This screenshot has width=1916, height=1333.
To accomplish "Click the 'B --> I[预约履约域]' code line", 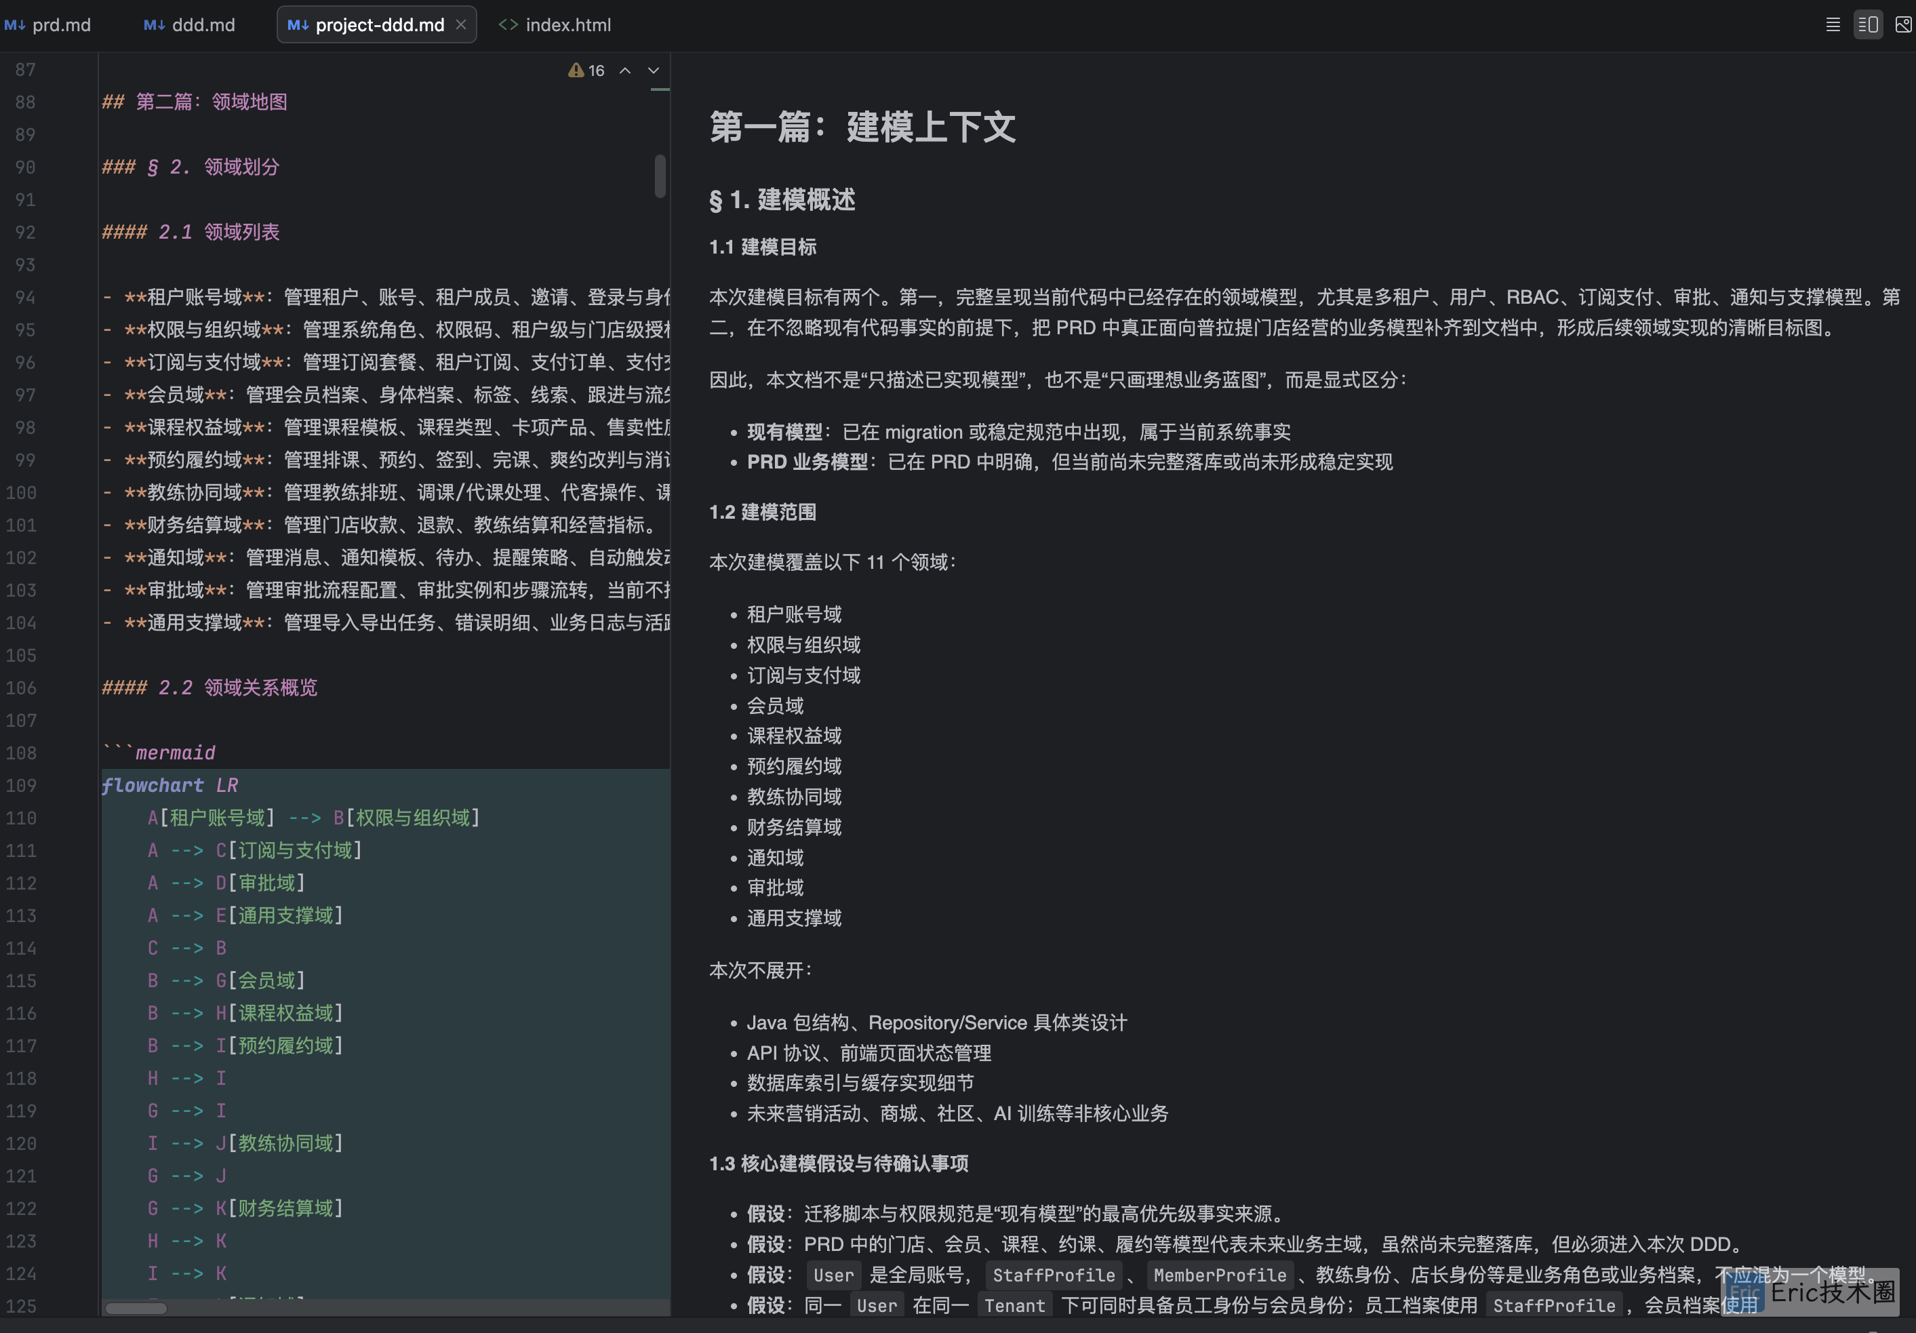I will [245, 1046].
